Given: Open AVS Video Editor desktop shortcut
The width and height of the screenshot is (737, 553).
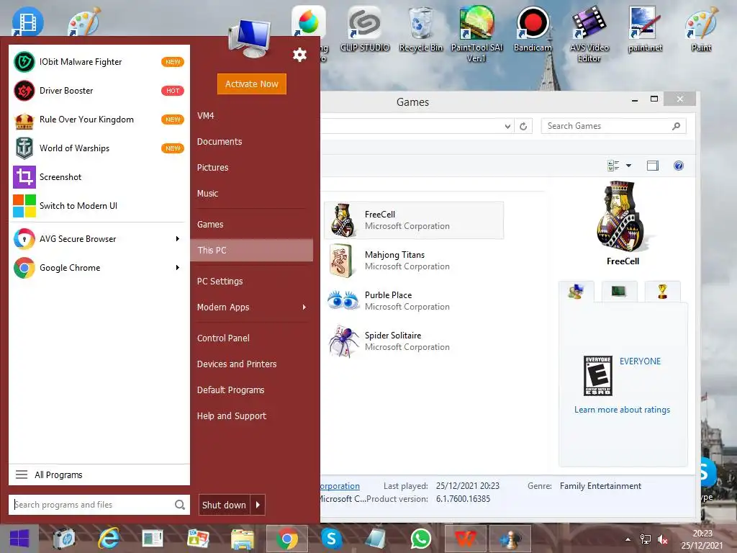Looking at the screenshot, I should pos(589,34).
